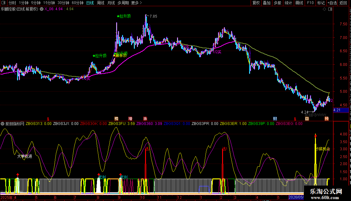
Task: Expand sub-chart 股朋指标网 indicator dropdown
Action: tap(2, 123)
